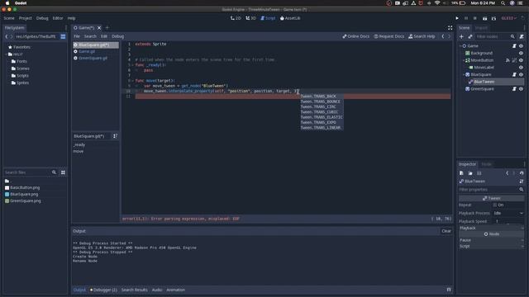Click the play custom scene icon
The image size is (529, 297).
tap(493, 18)
